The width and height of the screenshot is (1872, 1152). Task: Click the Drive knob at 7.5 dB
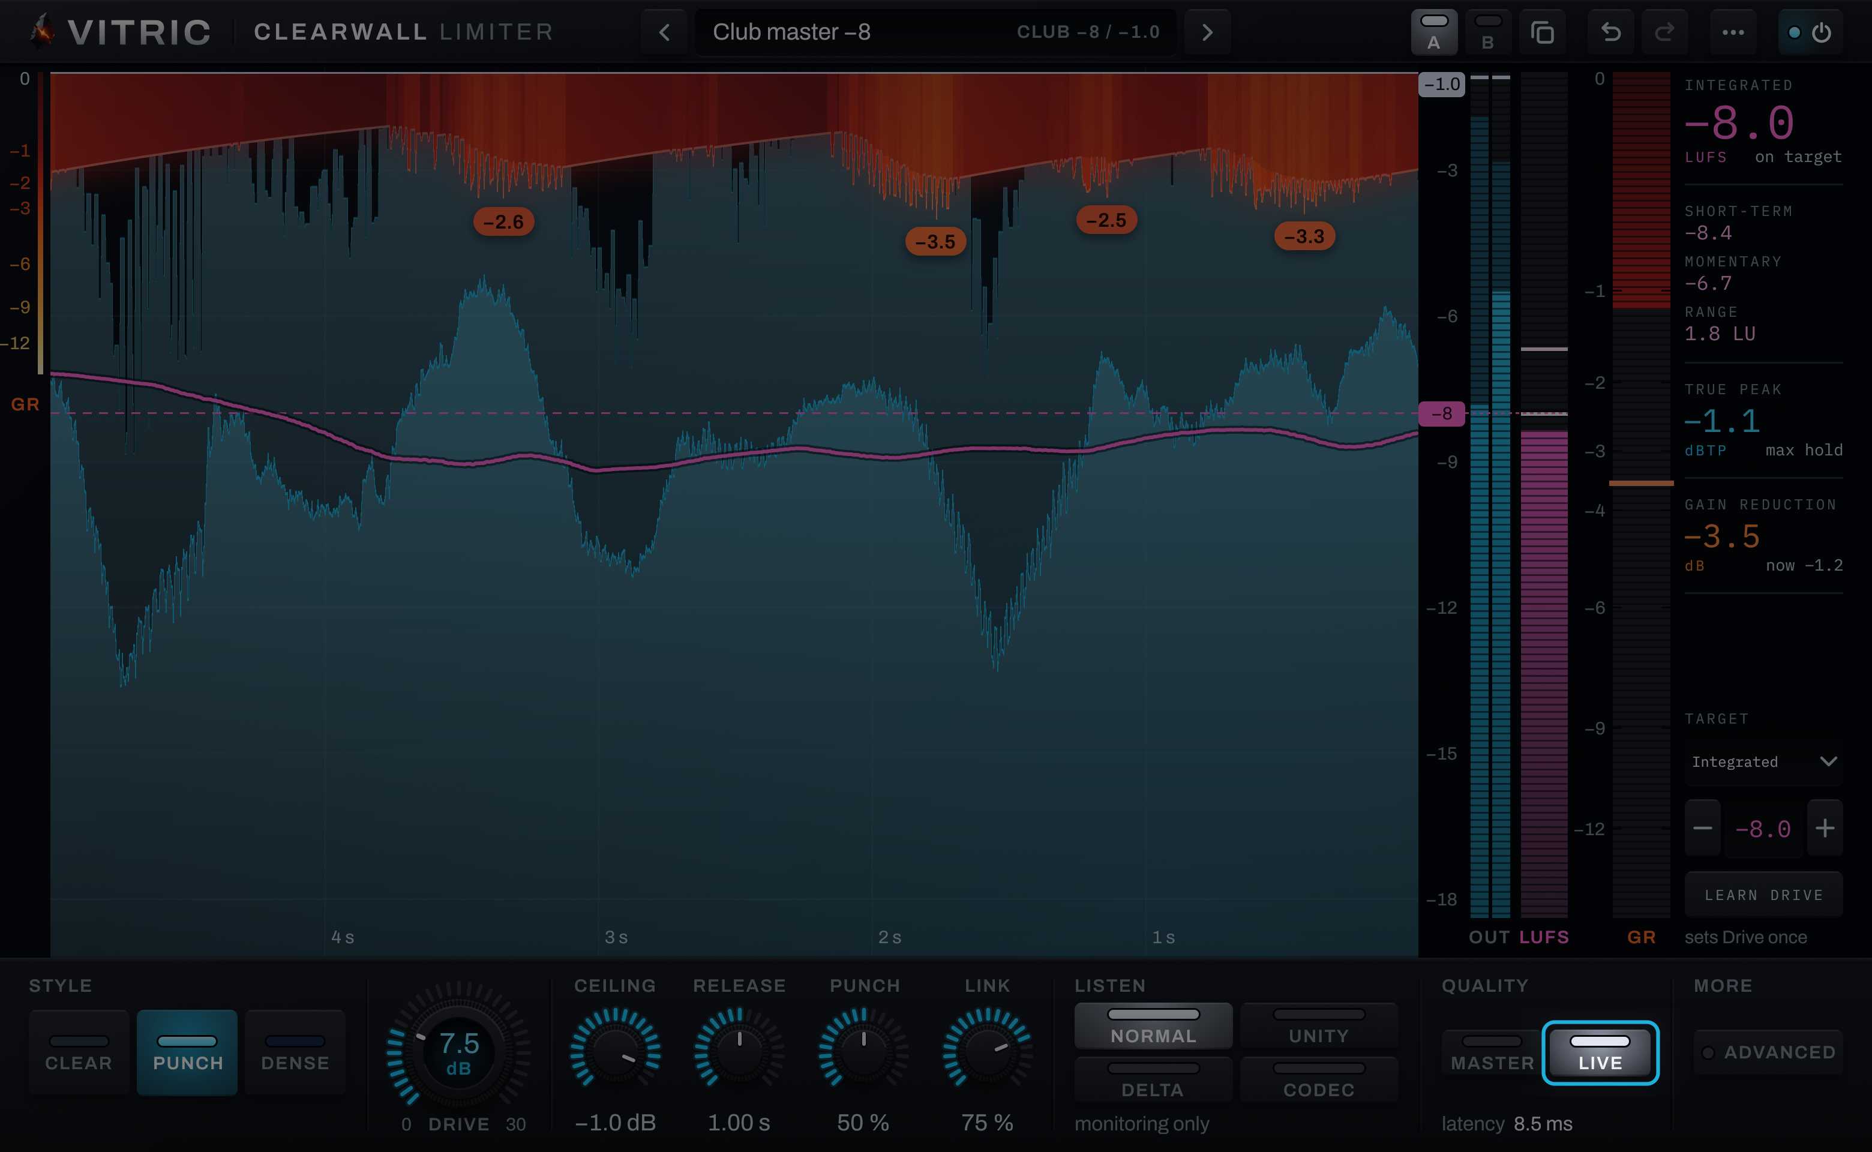pos(458,1053)
